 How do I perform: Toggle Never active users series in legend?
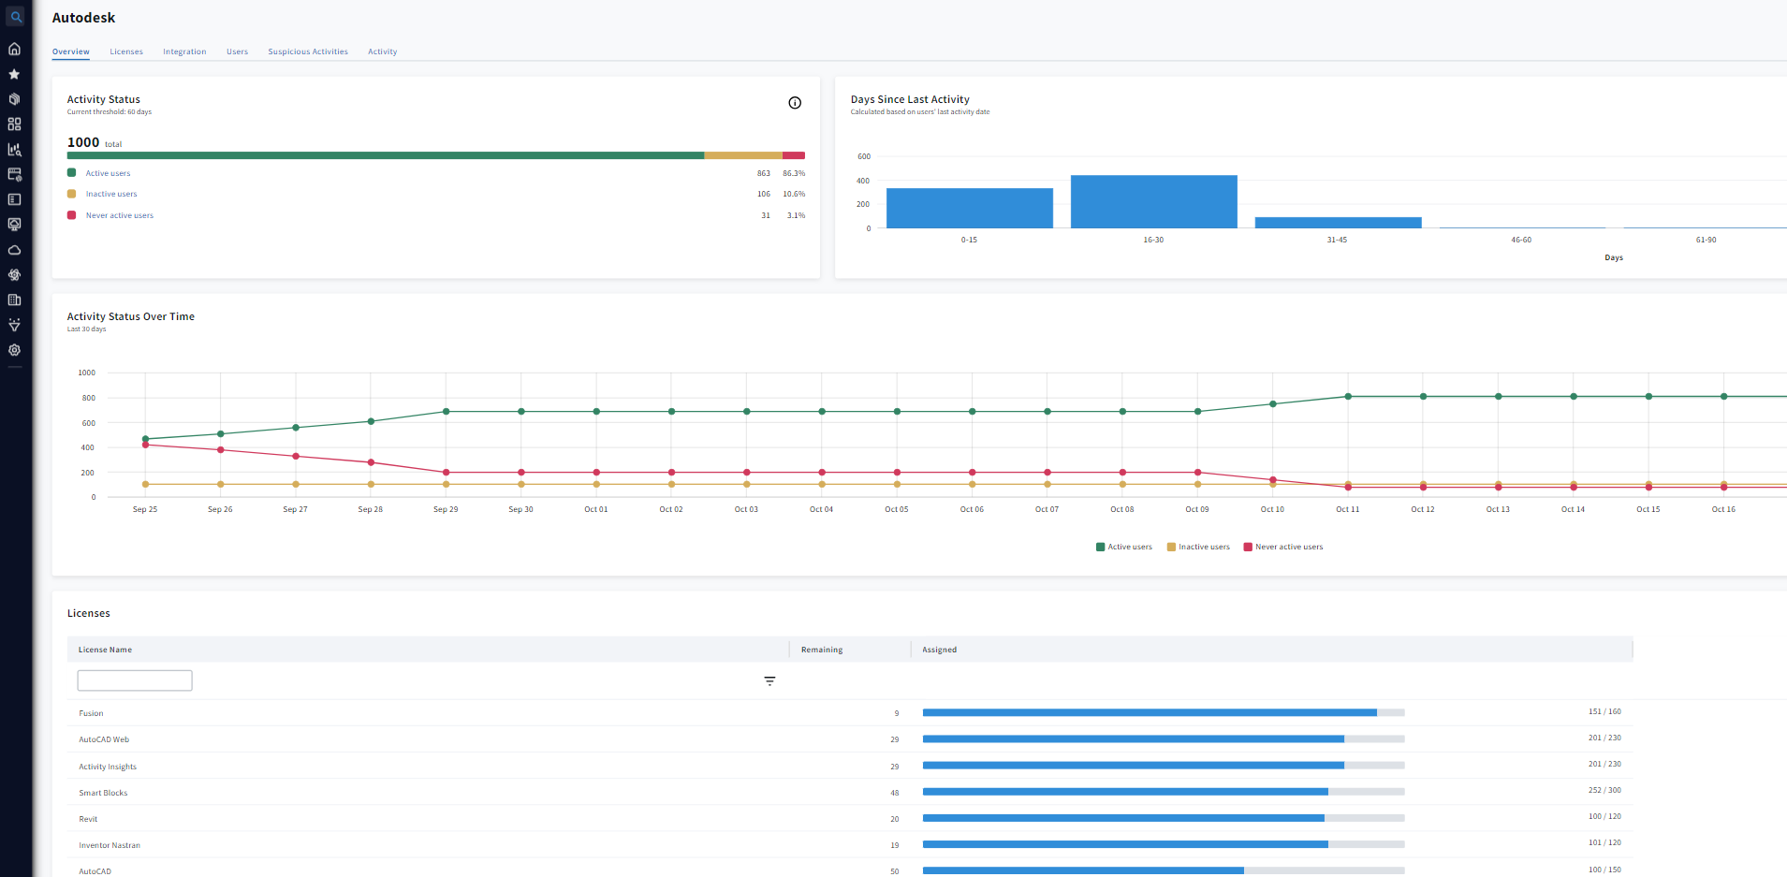coord(1283,547)
